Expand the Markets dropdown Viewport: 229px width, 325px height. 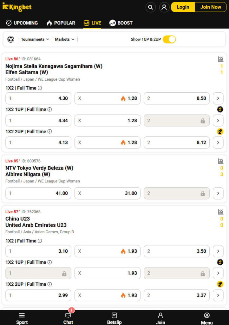point(65,39)
